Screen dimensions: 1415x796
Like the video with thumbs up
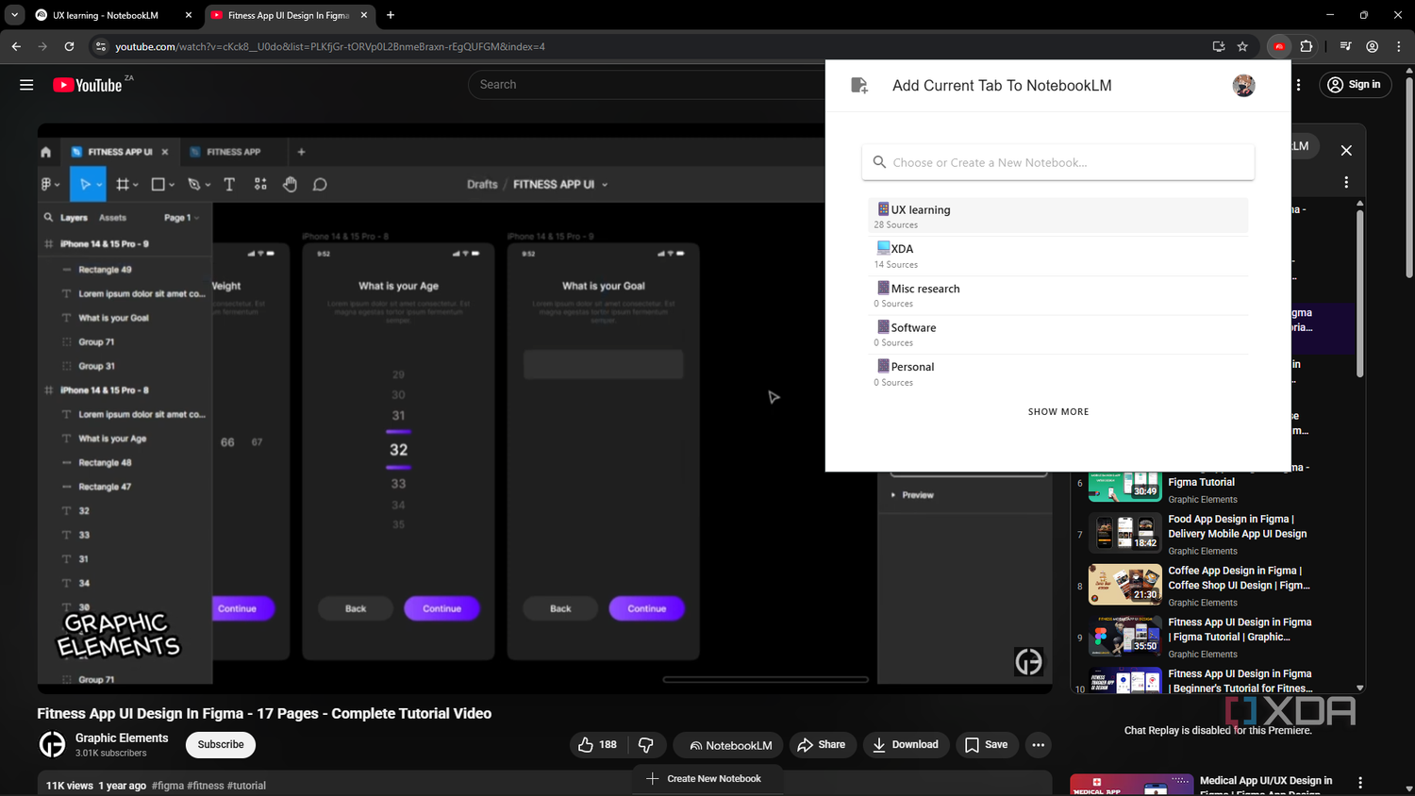click(x=597, y=745)
